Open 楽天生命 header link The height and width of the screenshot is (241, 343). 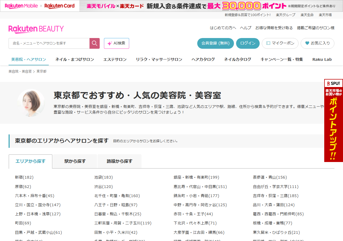[x=307, y=15]
